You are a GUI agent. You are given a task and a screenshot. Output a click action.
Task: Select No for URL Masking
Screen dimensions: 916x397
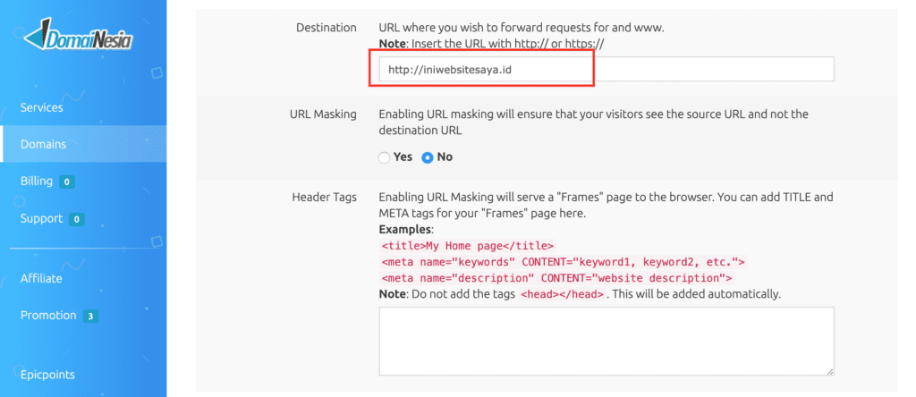(428, 157)
